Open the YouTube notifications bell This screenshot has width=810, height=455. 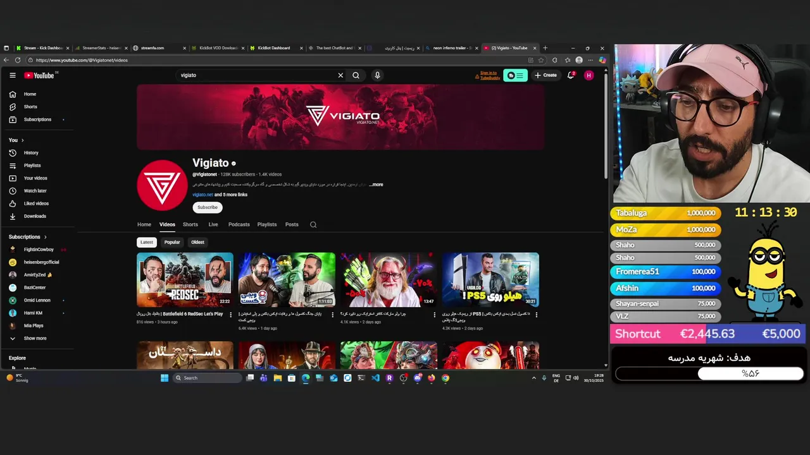(x=571, y=75)
